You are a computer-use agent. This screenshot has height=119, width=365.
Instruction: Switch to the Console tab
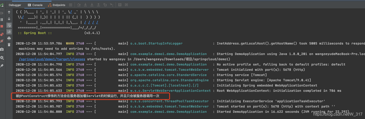(x=35, y=5)
